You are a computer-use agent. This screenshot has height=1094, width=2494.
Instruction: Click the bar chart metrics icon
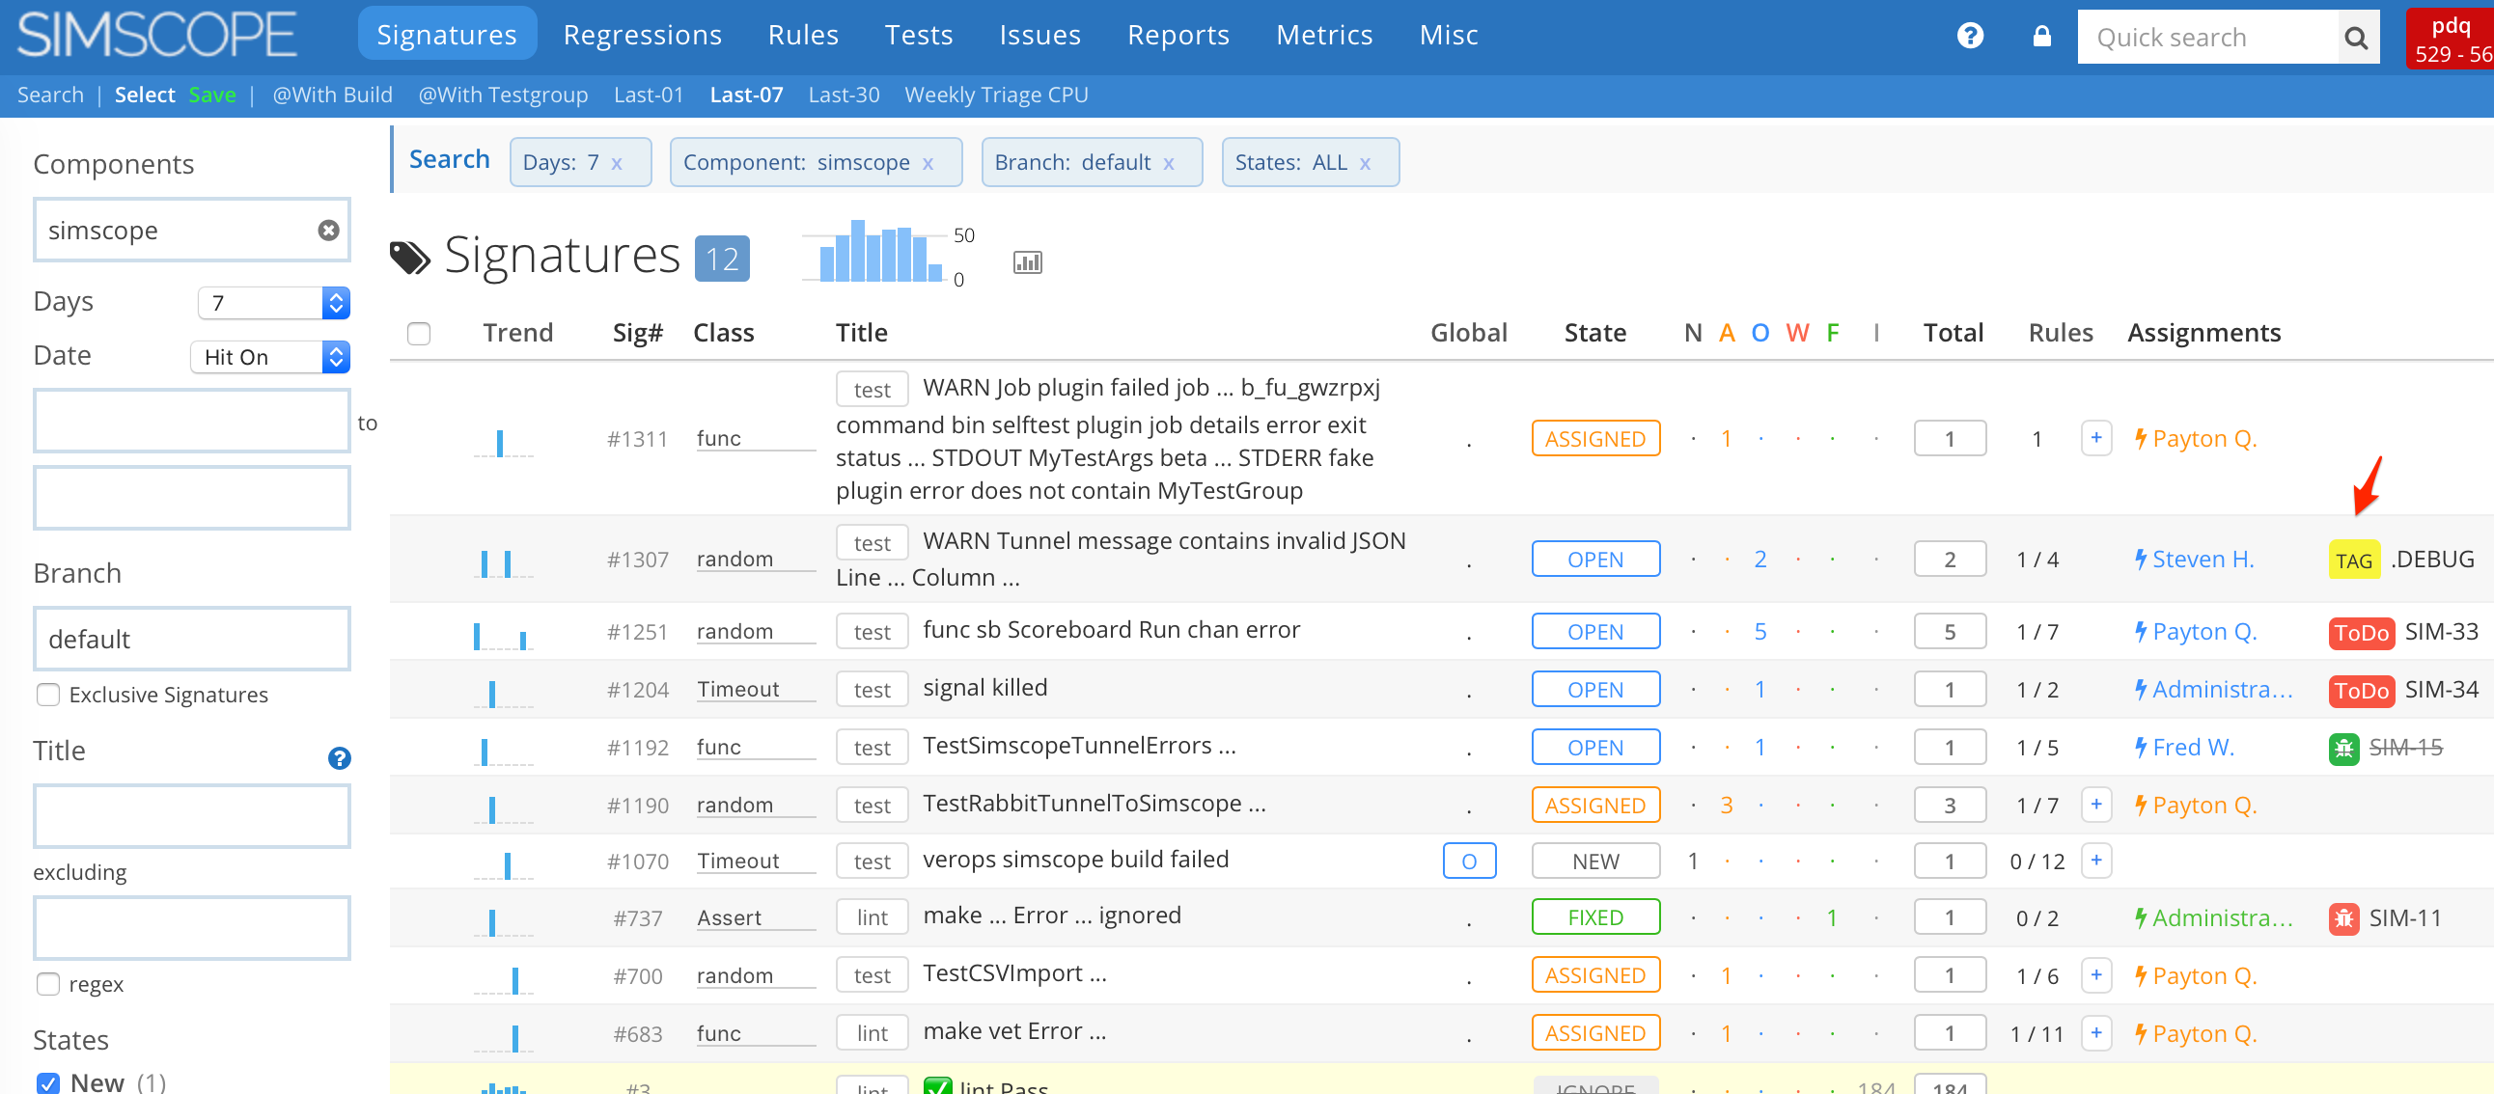(1026, 260)
